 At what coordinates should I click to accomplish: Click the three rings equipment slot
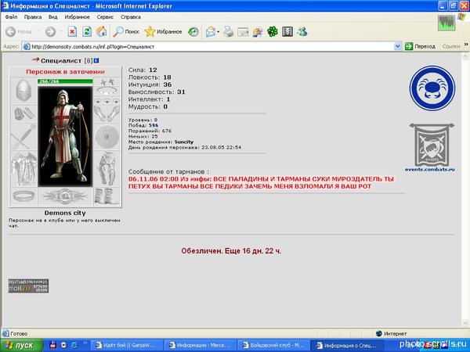(x=107, y=101)
